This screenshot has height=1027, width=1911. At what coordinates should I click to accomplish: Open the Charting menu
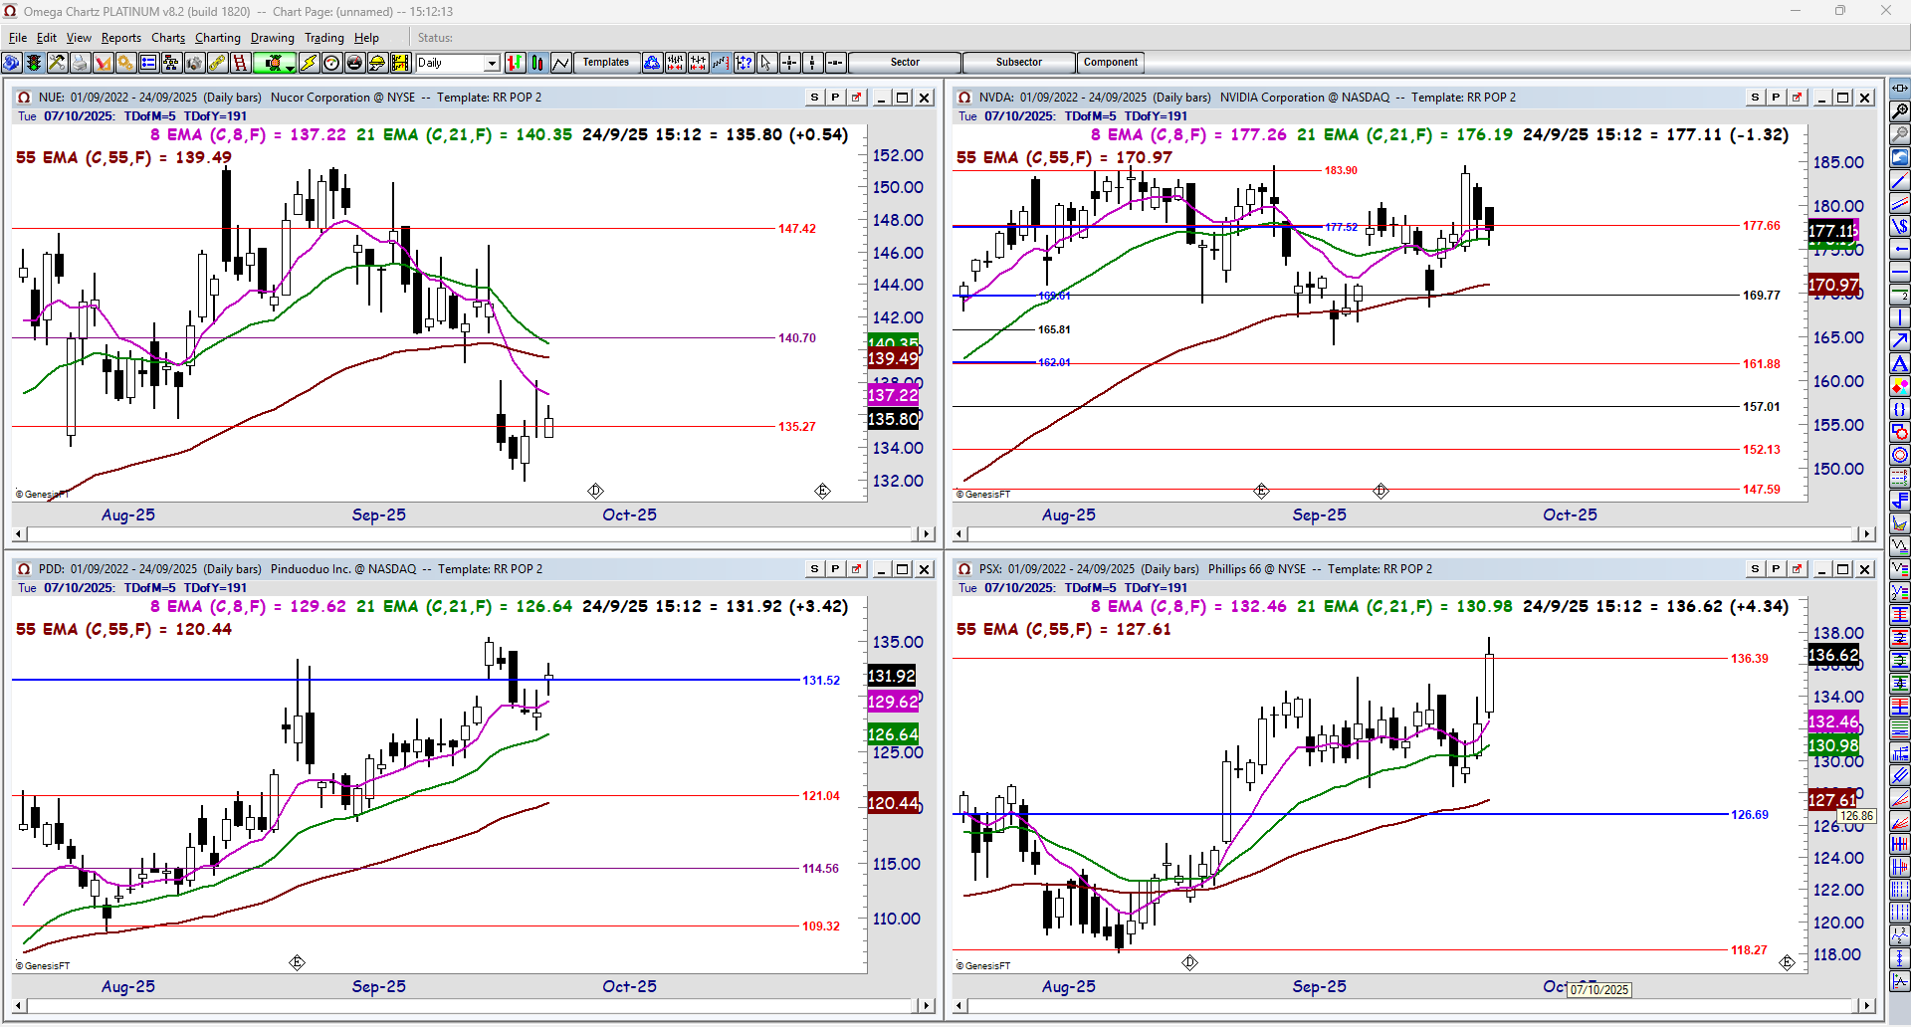click(x=218, y=38)
